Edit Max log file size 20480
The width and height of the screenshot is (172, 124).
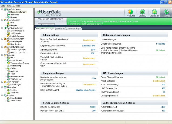[x=93, y=107]
